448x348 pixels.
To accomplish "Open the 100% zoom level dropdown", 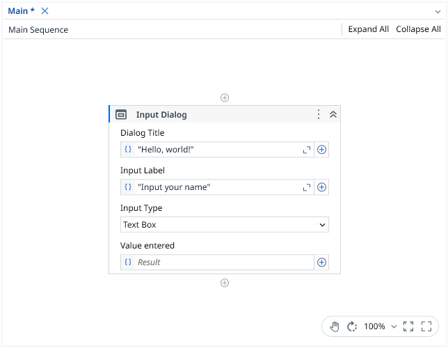I will 380,326.
